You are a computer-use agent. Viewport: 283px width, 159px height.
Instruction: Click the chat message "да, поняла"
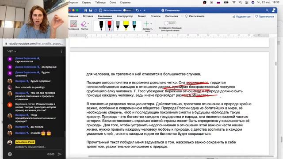click(x=37, y=127)
